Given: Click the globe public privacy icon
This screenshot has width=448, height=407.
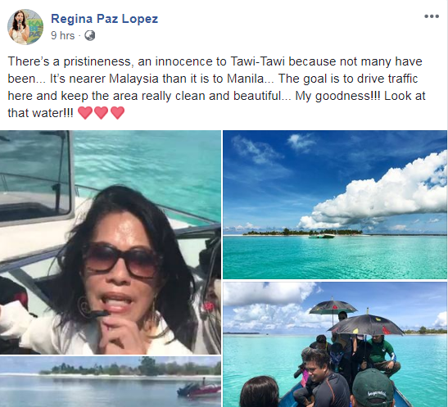Looking at the screenshot, I should (x=90, y=36).
